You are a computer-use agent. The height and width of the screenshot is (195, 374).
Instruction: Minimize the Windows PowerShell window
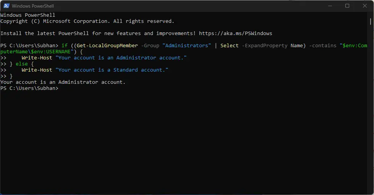pyautogui.click(x=330, y=6)
